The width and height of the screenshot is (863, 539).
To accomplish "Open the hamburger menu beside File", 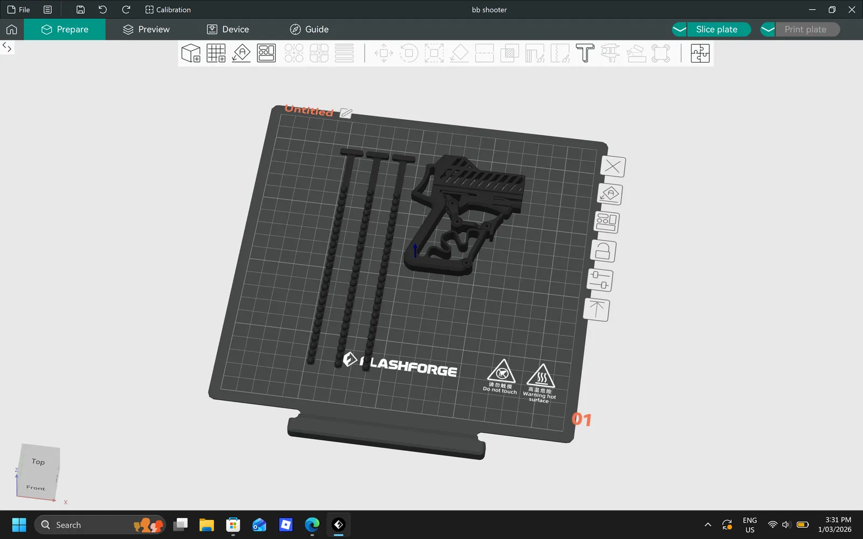I will (x=47, y=10).
